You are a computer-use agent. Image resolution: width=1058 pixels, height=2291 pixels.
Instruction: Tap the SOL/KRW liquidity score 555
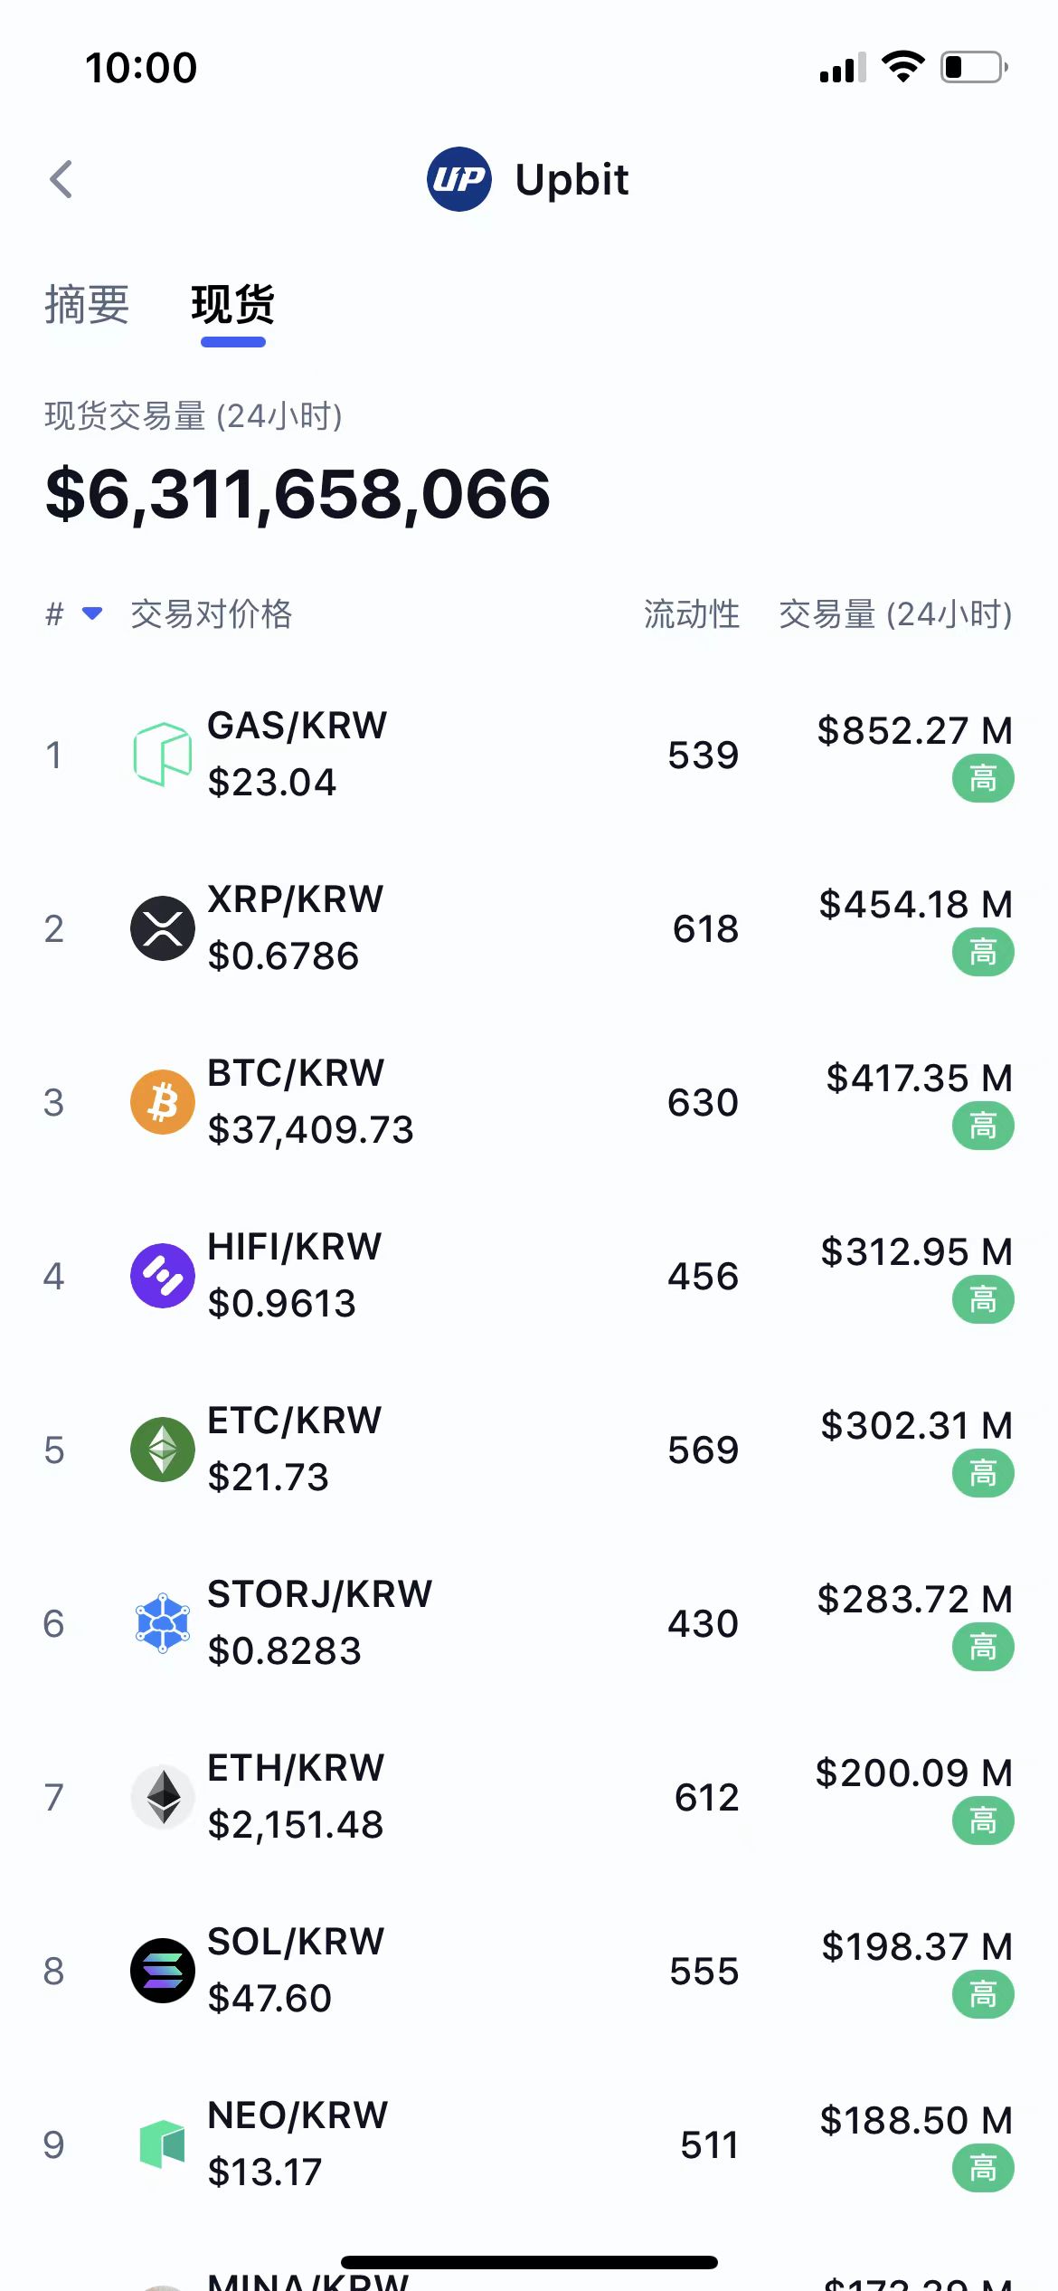click(704, 1972)
